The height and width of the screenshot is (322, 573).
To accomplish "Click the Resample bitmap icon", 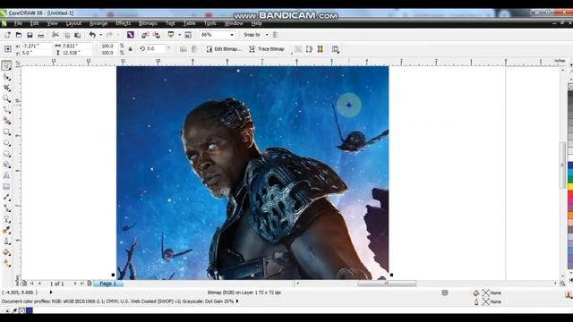I will [309, 49].
